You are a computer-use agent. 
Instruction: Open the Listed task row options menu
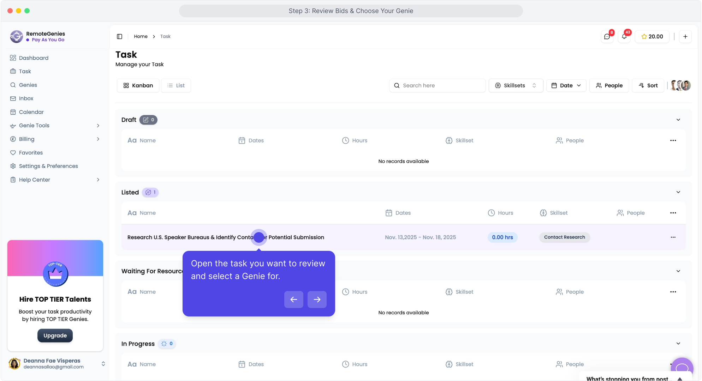[673, 237]
